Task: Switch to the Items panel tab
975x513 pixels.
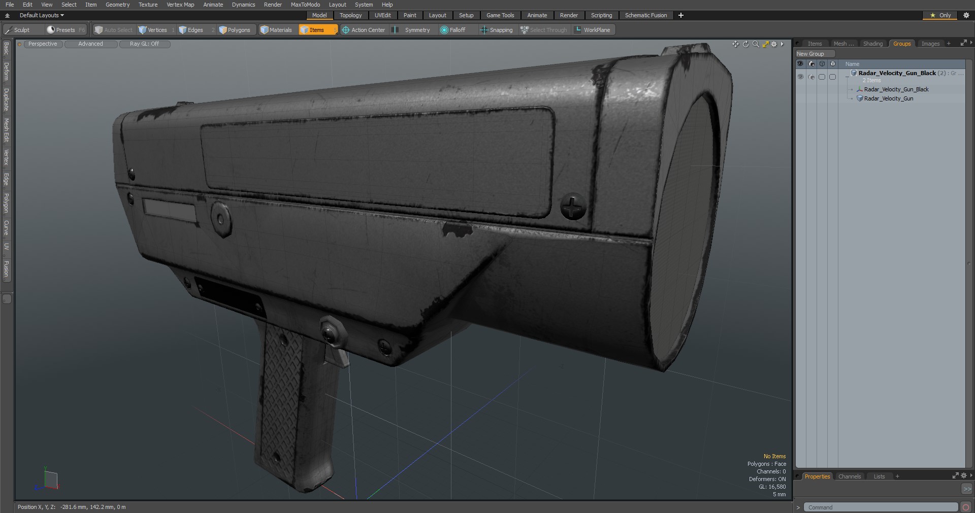Action: pos(815,44)
